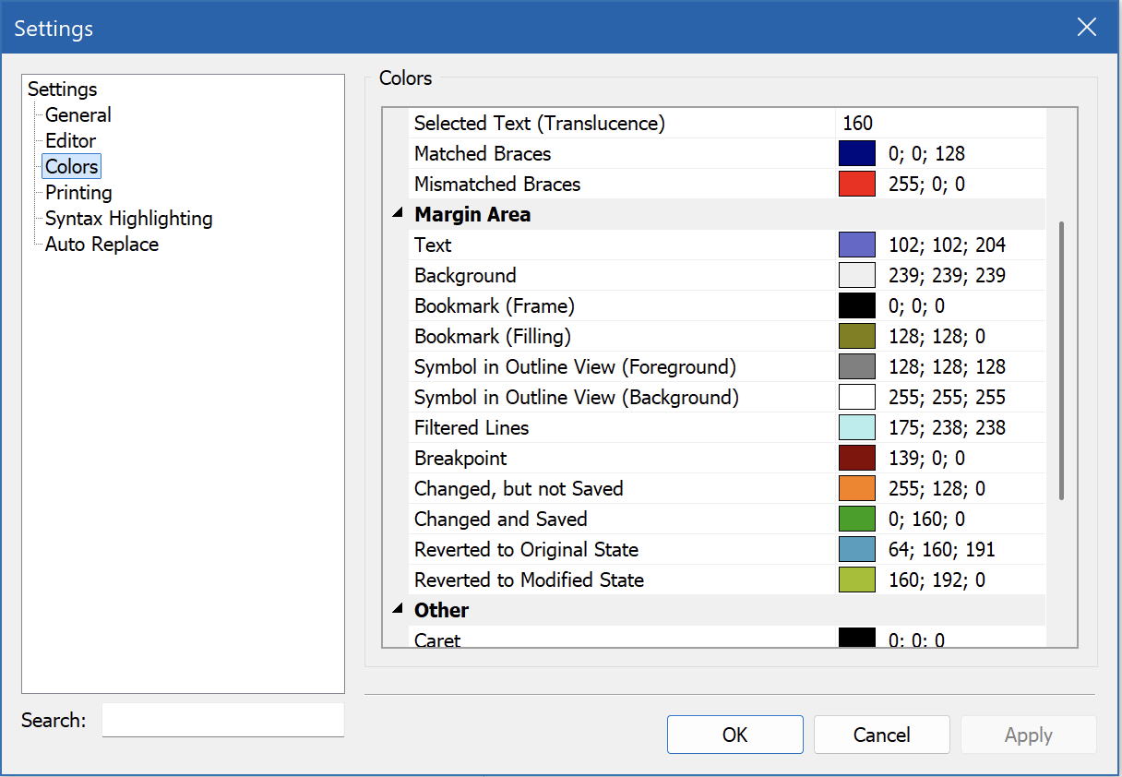Click Symbol in Outline View (Background) swatch
The width and height of the screenshot is (1122, 777).
[x=857, y=397]
